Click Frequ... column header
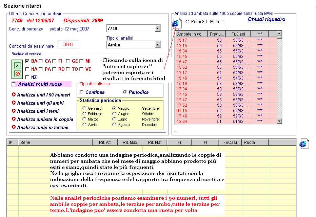Image resolution: width=316 pixels, height=217 pixels. [x=217, y=34]
